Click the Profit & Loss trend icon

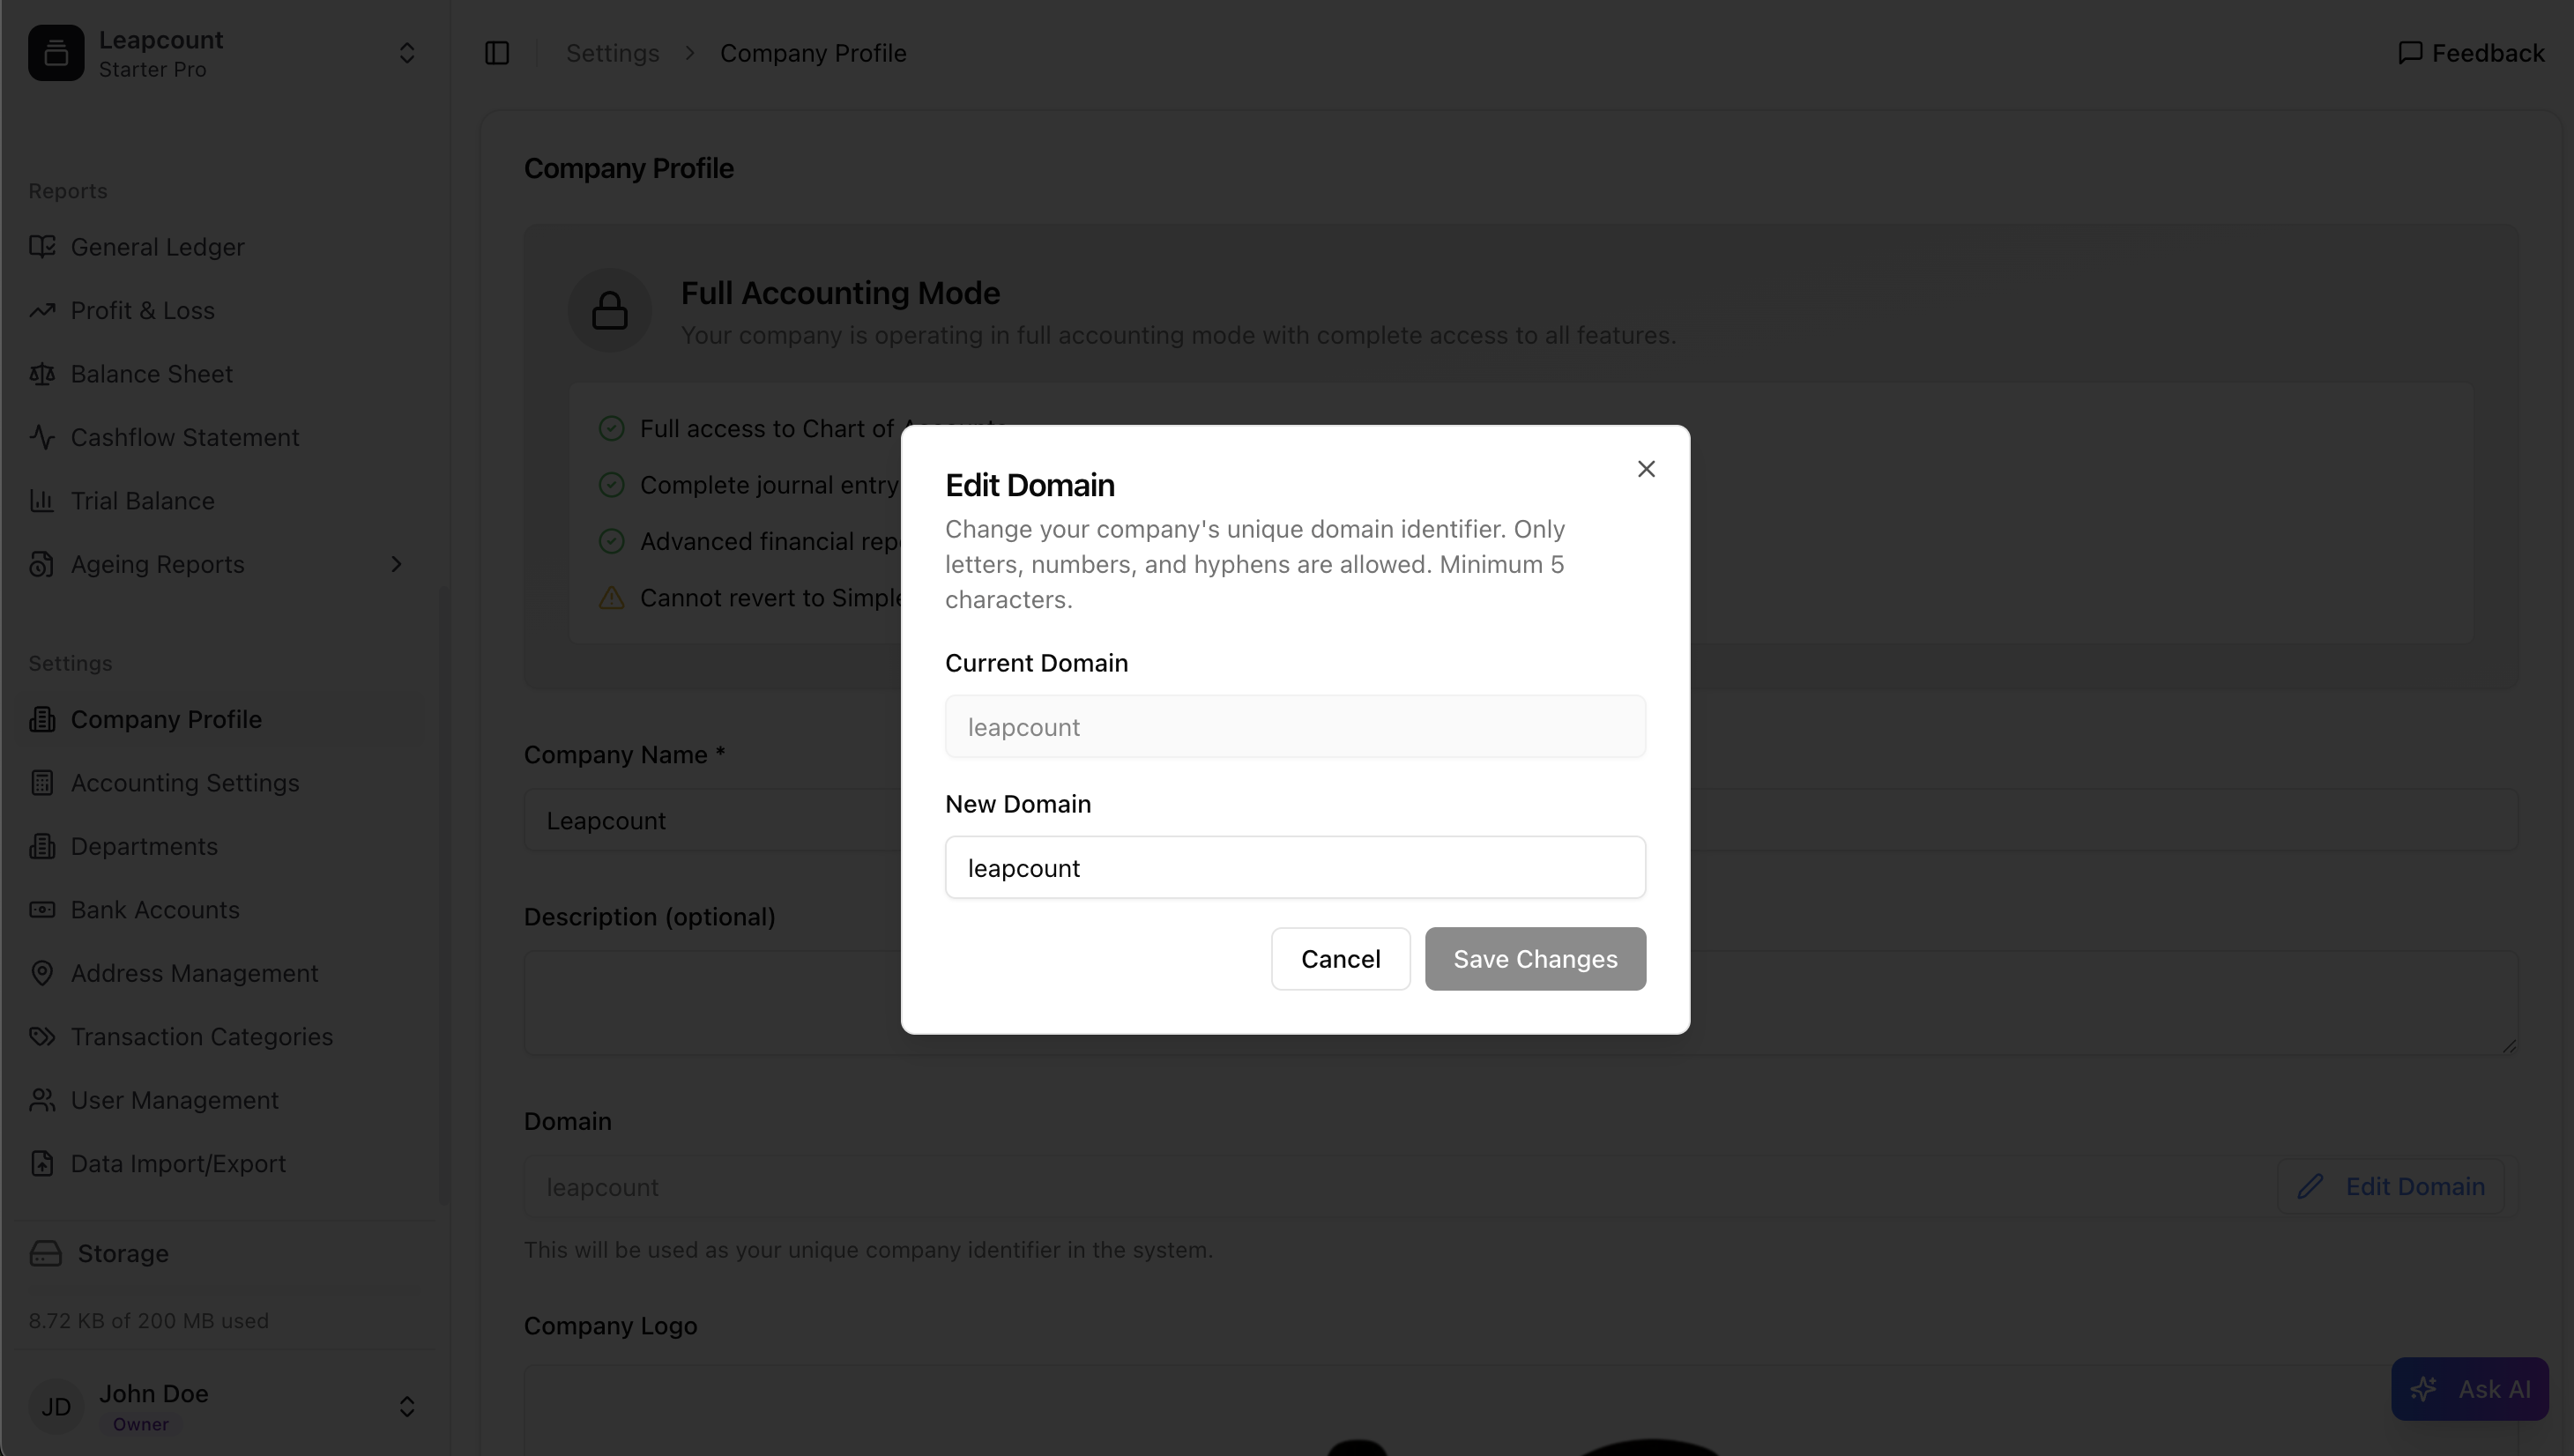42,310
